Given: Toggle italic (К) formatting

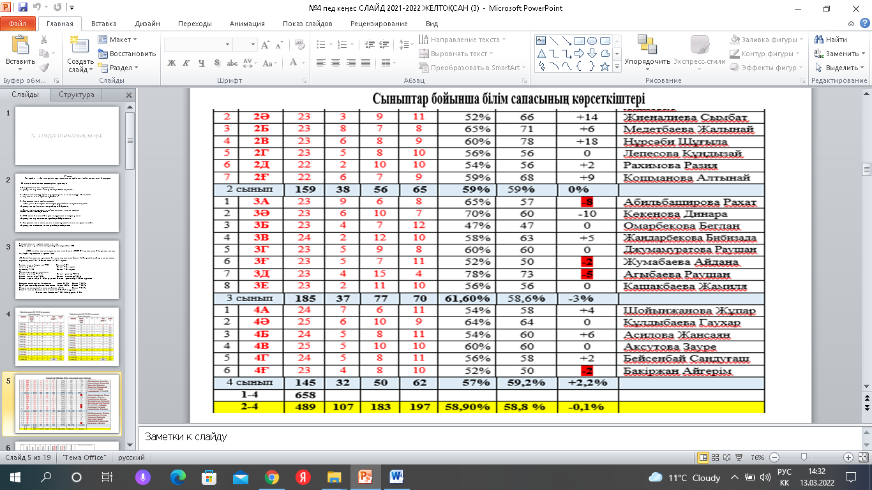Looking at the screenshot, I should click(x=186, y=63).
